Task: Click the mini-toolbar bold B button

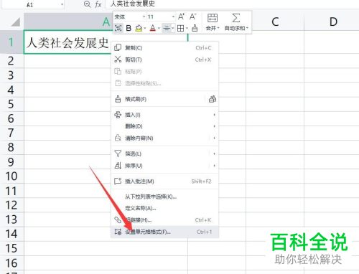Action: pyautogui.click(x=129, y=28)
